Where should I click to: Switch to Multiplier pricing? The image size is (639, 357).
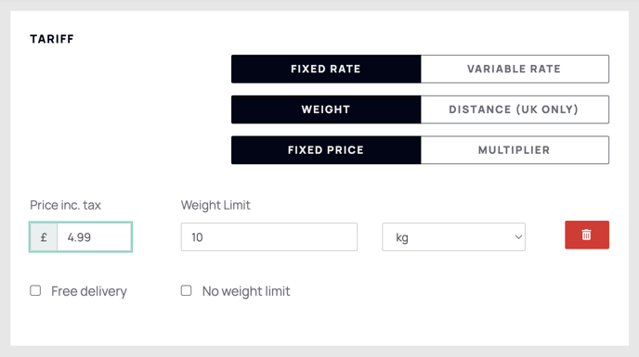pyautogui.click(x=515, y=150)
